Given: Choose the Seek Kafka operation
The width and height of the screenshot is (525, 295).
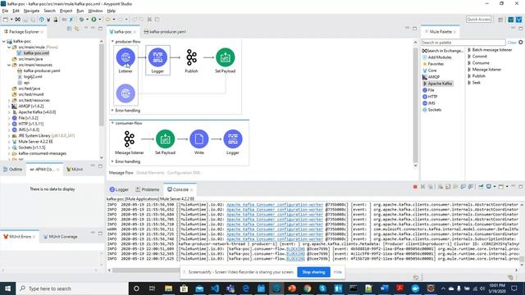Looking at the screenshot, I should tap(474, 83).
